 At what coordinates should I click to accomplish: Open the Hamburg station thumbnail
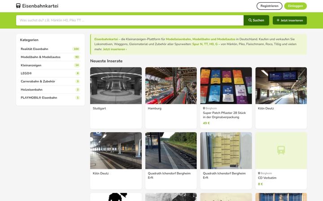pos(171,85)
